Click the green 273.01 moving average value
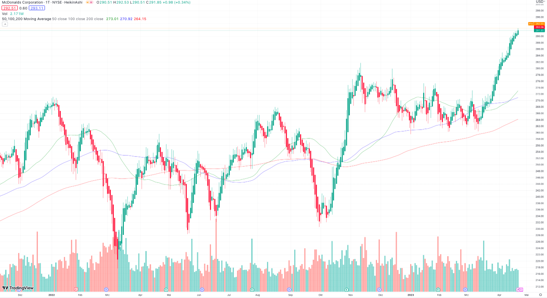The image size is (547, 298). pos(112,19)
